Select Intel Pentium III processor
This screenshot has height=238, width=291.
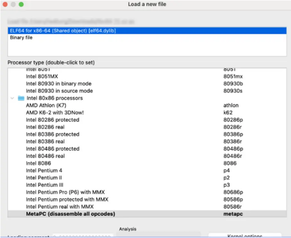pos(147,185)
